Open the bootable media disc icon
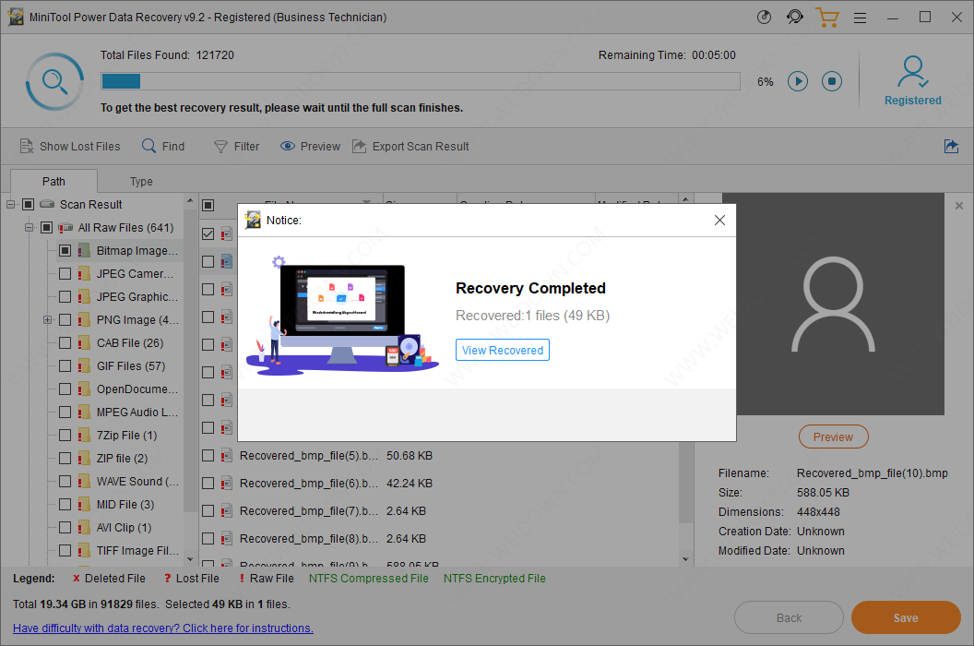The height and width of the screenshot is (646, 974). click(x=764, y=18)
